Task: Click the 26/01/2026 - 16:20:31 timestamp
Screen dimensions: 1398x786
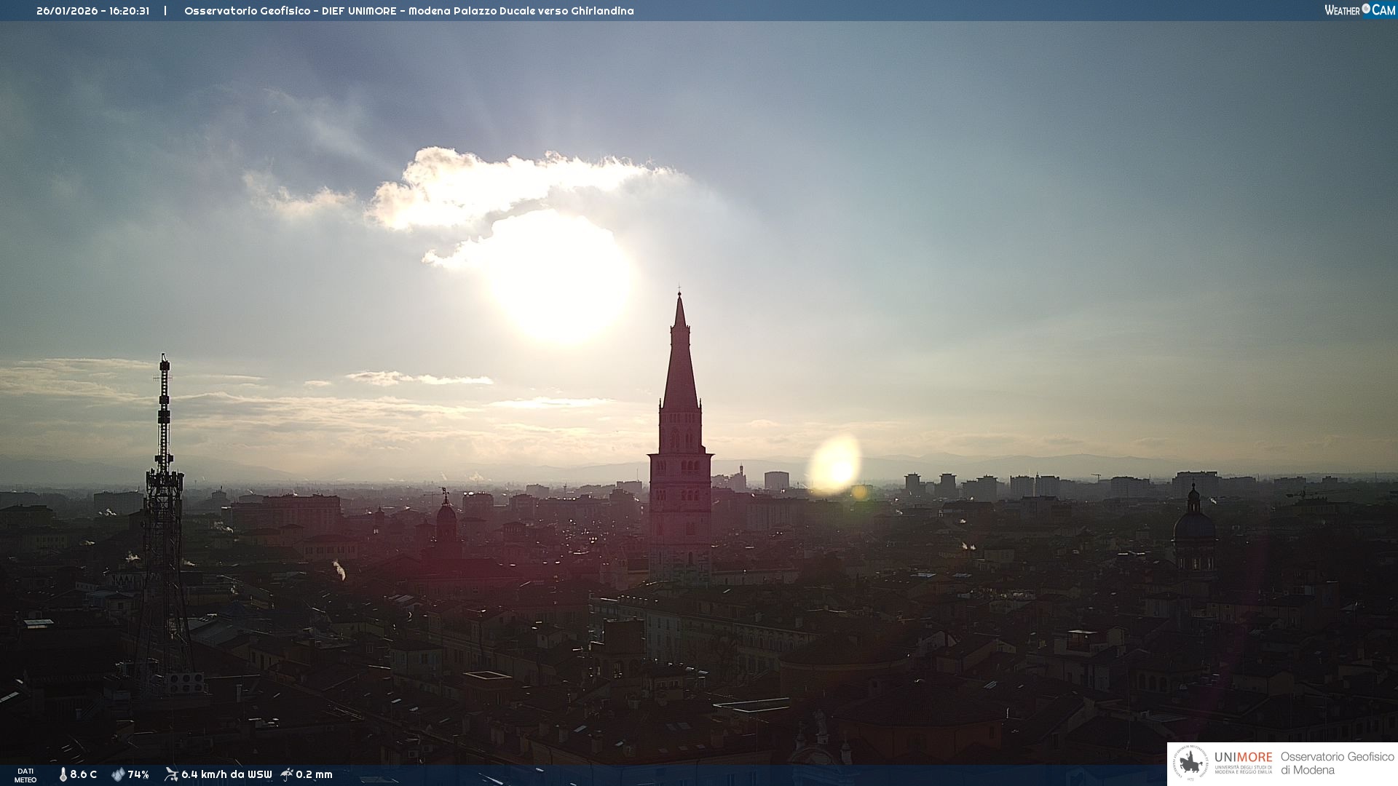Action: [x=92, y=11]
